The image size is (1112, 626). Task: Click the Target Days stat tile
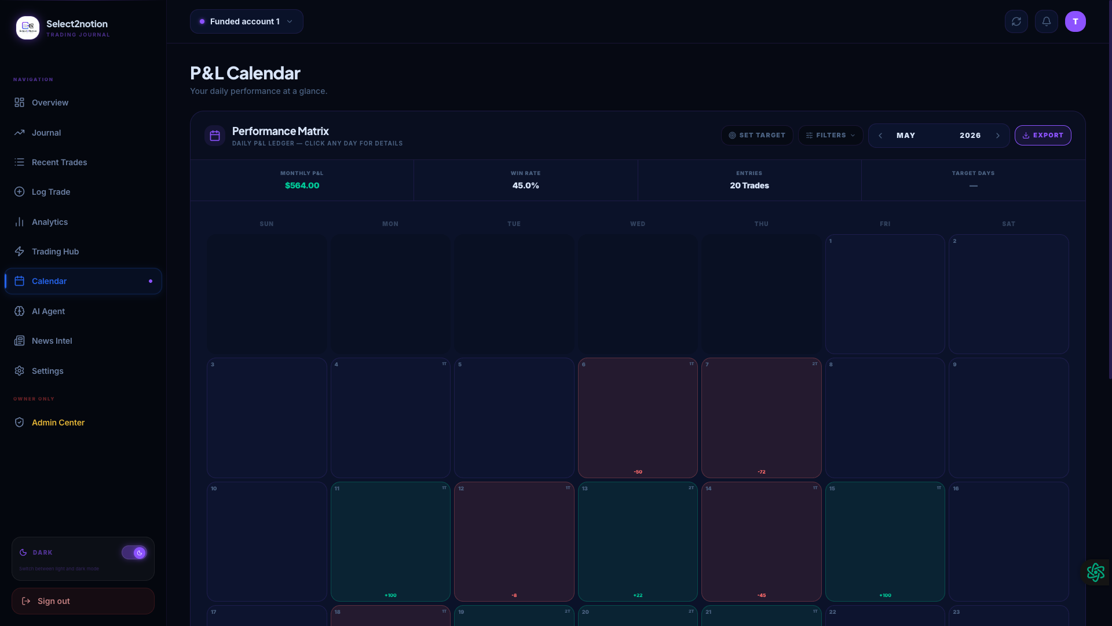click(973, 180)
